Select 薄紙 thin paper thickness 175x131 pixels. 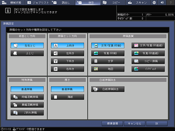pyautogui.click(x=67, y=97)
